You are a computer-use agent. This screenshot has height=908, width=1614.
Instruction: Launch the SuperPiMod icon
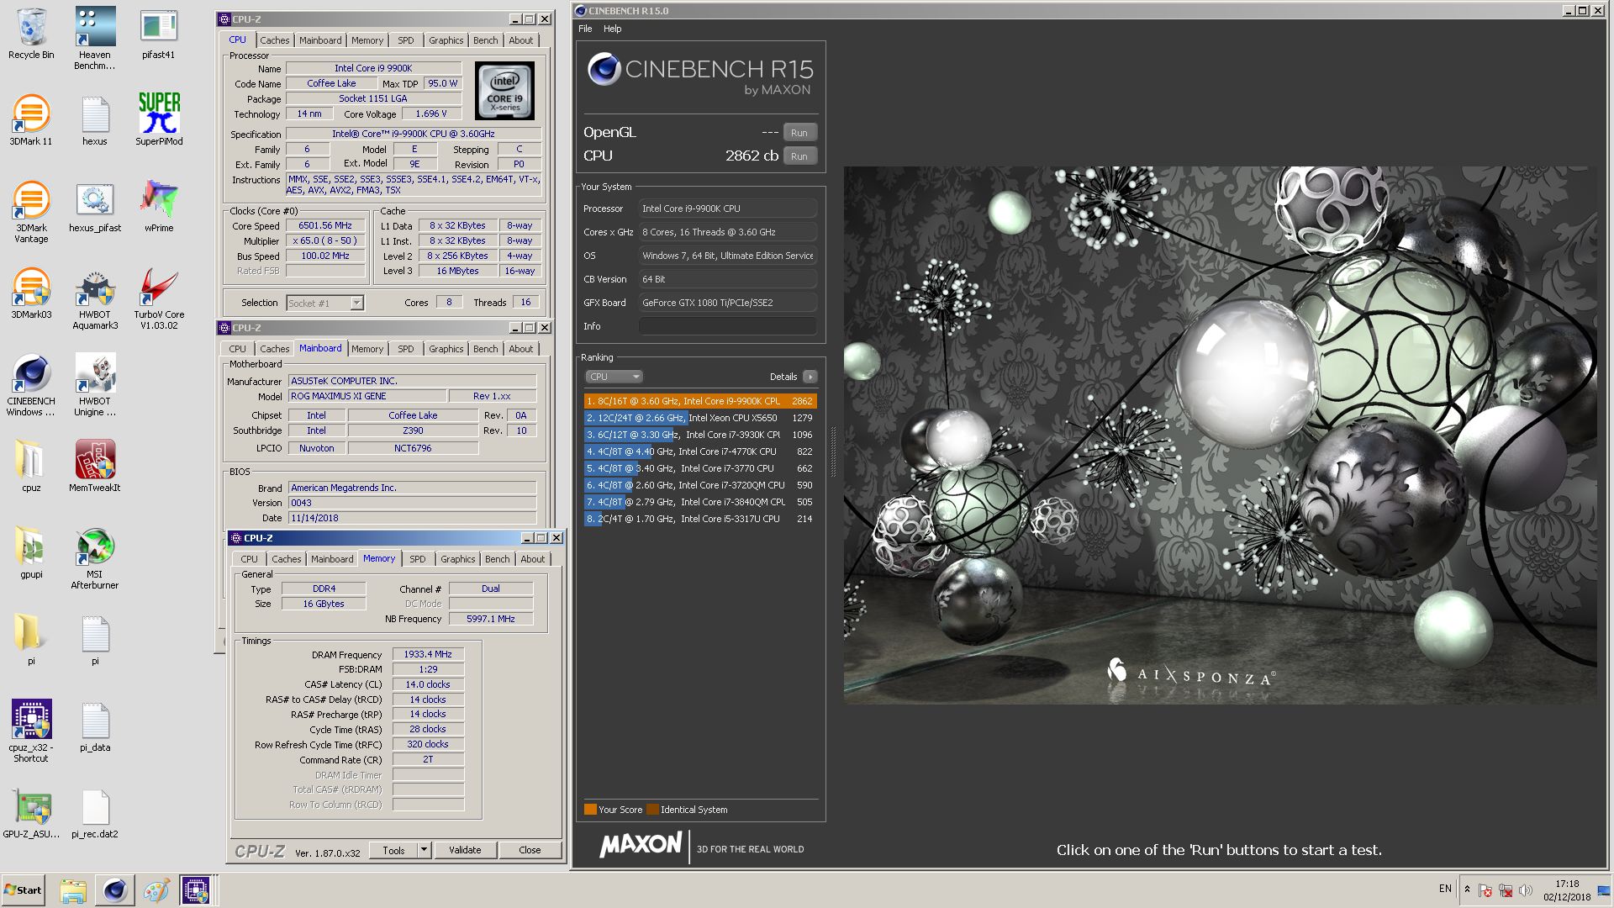pos(159,120)
